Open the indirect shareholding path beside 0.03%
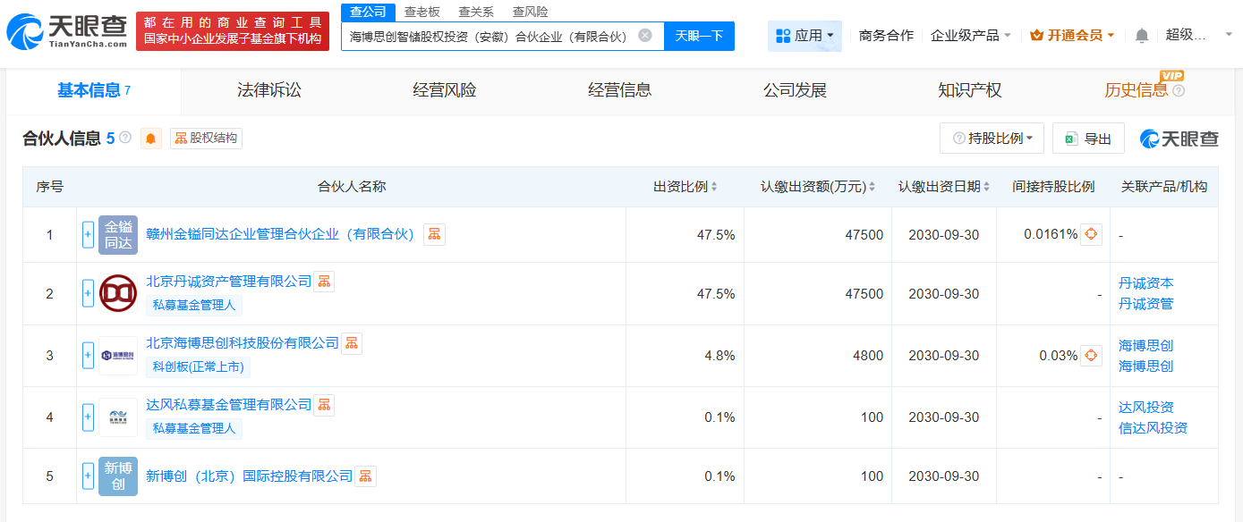Image resolution: width=1243 pixels, height=522 pixels. tap(1091, 356)
